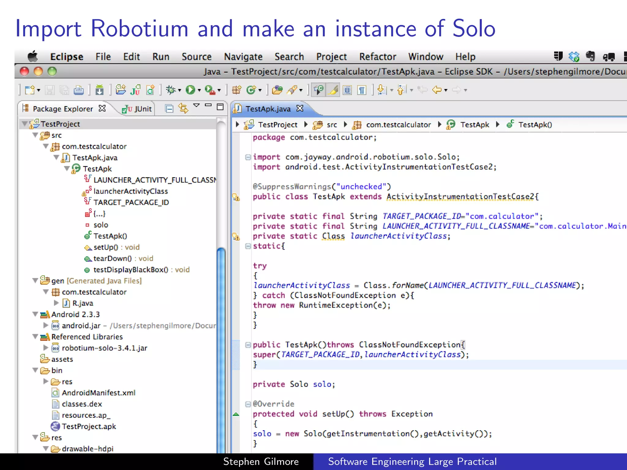
Task: Click the New Java Class toolbar icon
Action: (x=251, y=90)
